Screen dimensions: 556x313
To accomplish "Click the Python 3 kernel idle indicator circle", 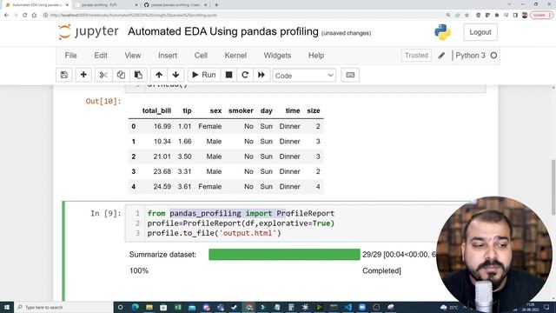I will (x=493, y=56).
